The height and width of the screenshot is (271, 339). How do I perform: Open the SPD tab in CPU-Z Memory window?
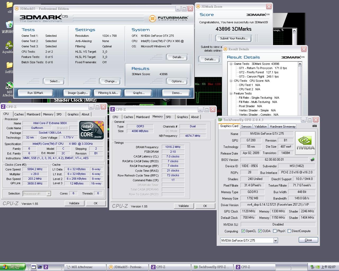(168, 117)
